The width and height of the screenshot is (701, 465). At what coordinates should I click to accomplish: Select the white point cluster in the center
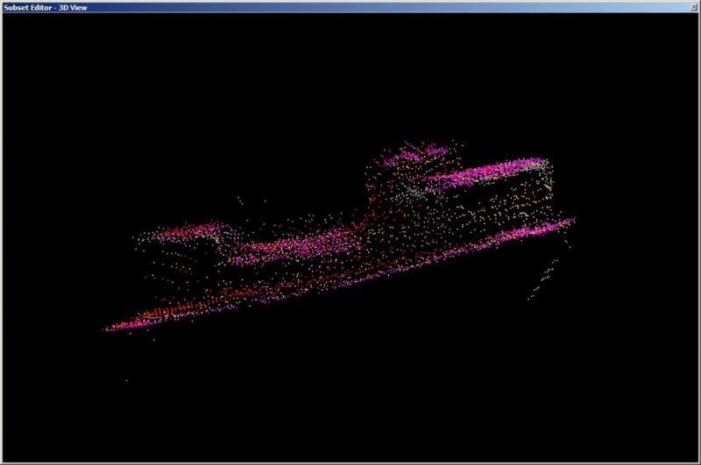(x=412, y=188)
